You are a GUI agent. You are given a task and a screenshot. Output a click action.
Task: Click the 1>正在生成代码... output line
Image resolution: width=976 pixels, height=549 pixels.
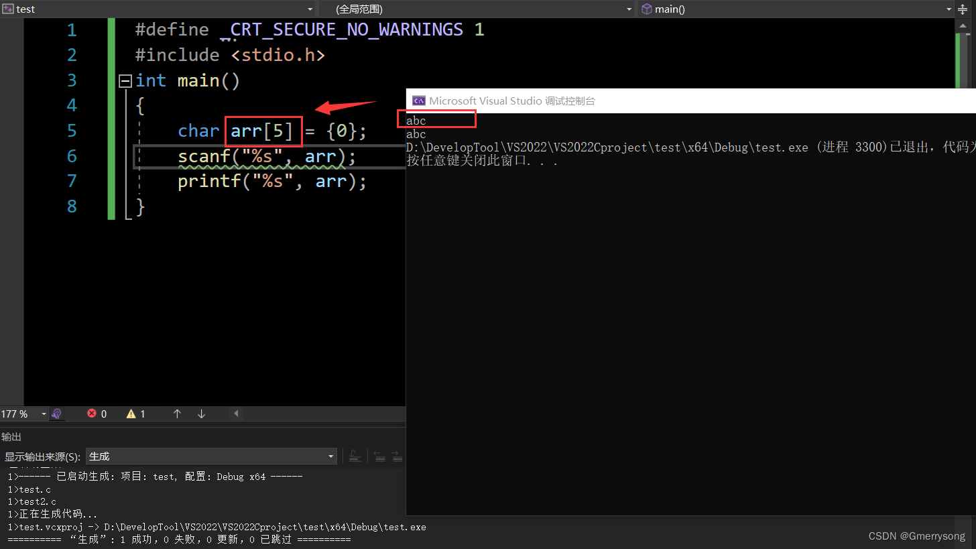51,514
